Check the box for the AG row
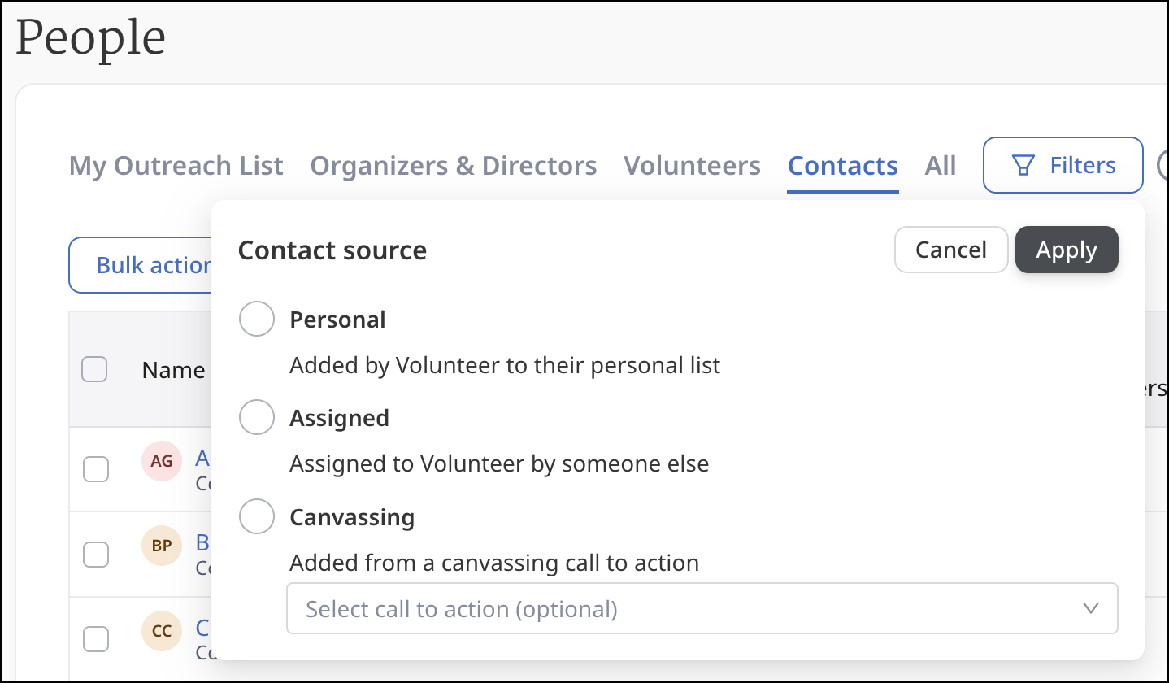The width and height of the screenshot is (1169, 683). [96, 469]
